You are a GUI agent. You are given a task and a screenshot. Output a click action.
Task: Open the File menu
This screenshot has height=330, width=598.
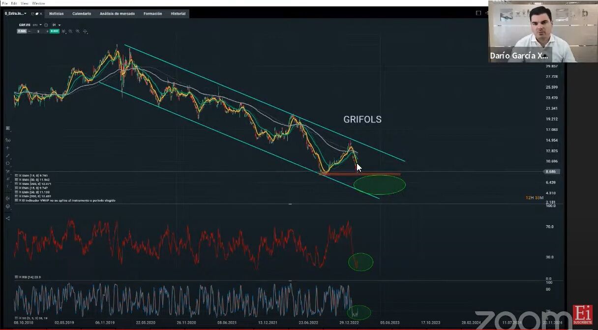[5, 3]
